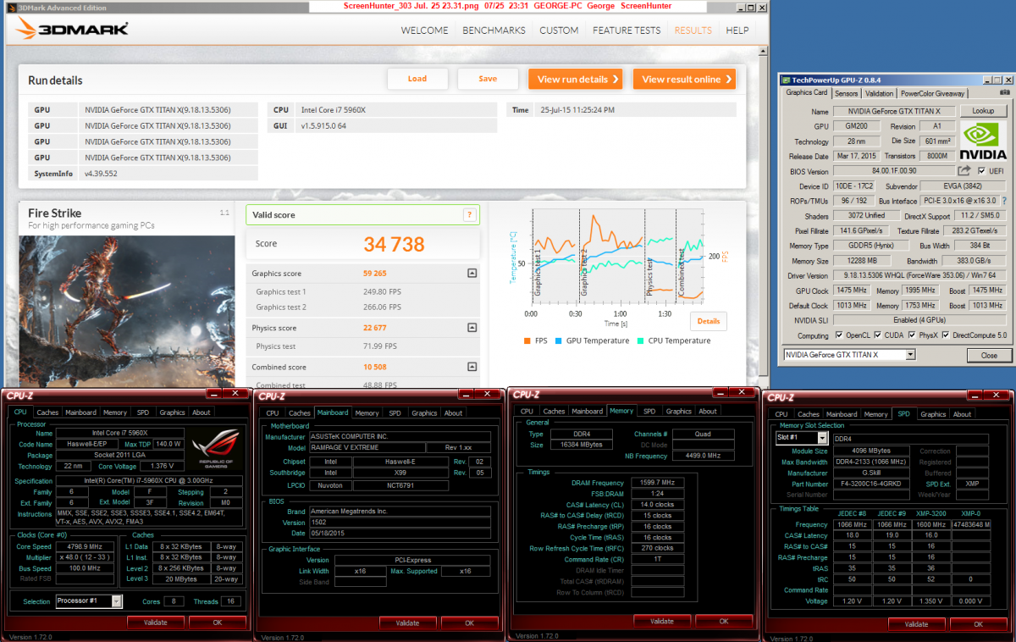Switch to the Validation tab in GPU-Z
This screenshot has height=642, width=1016.
click(x=878, y=93)
